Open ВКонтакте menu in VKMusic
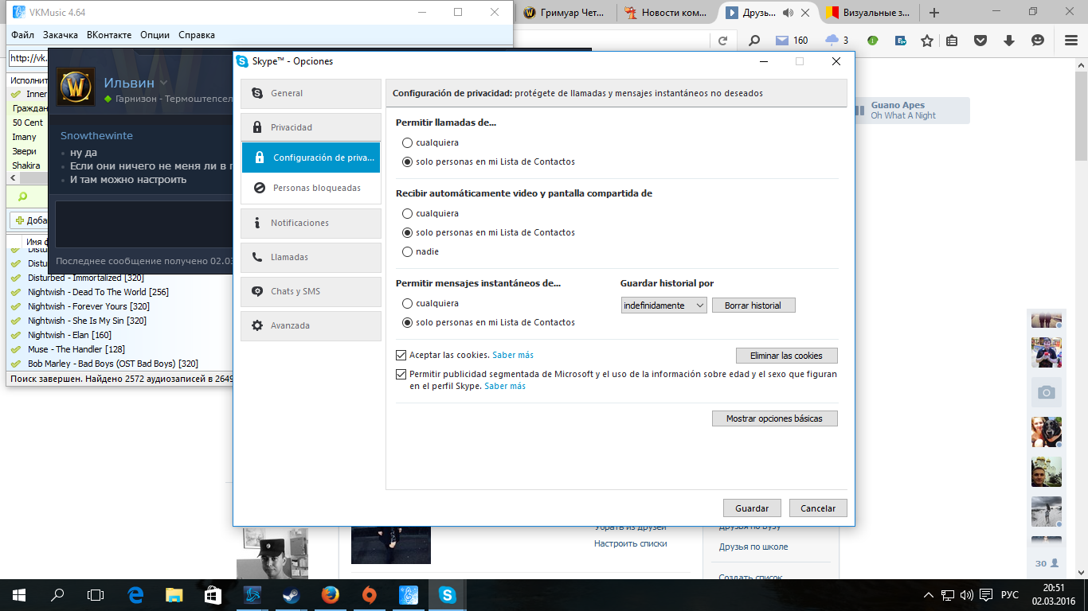 click(x=109, y=35)
